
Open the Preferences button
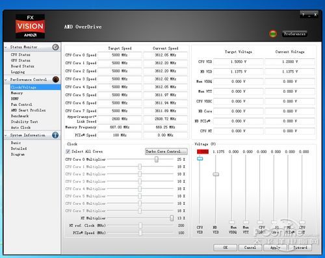[294, 34]
